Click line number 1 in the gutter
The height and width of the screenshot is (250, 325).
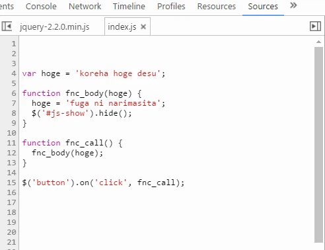coord(14,44)
